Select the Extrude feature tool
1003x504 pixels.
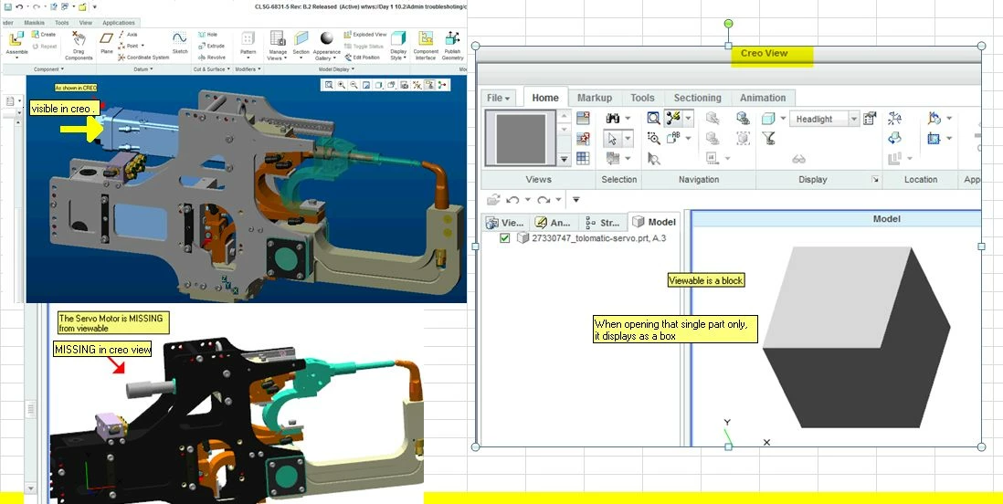(x=211, y=46)
